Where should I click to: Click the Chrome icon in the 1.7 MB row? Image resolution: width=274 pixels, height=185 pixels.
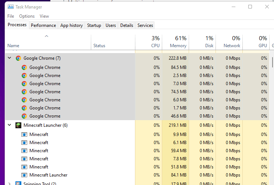click(x=24, y=108)
